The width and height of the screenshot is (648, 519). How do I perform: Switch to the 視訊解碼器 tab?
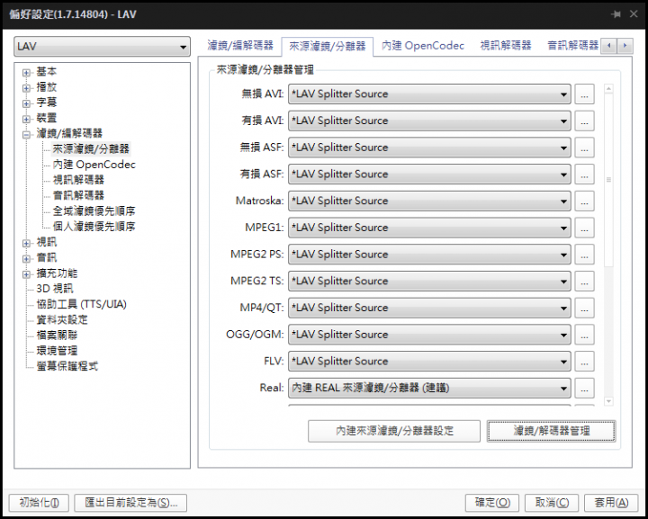point(506,45)
